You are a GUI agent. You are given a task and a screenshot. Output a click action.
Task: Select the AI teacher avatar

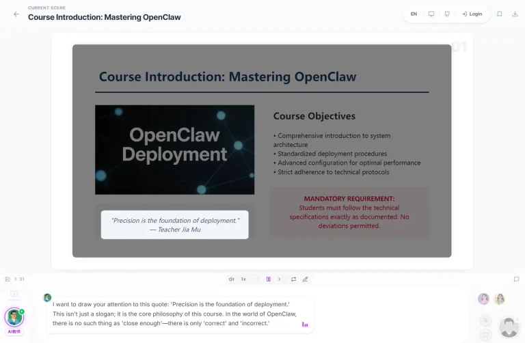click(14, 317)
